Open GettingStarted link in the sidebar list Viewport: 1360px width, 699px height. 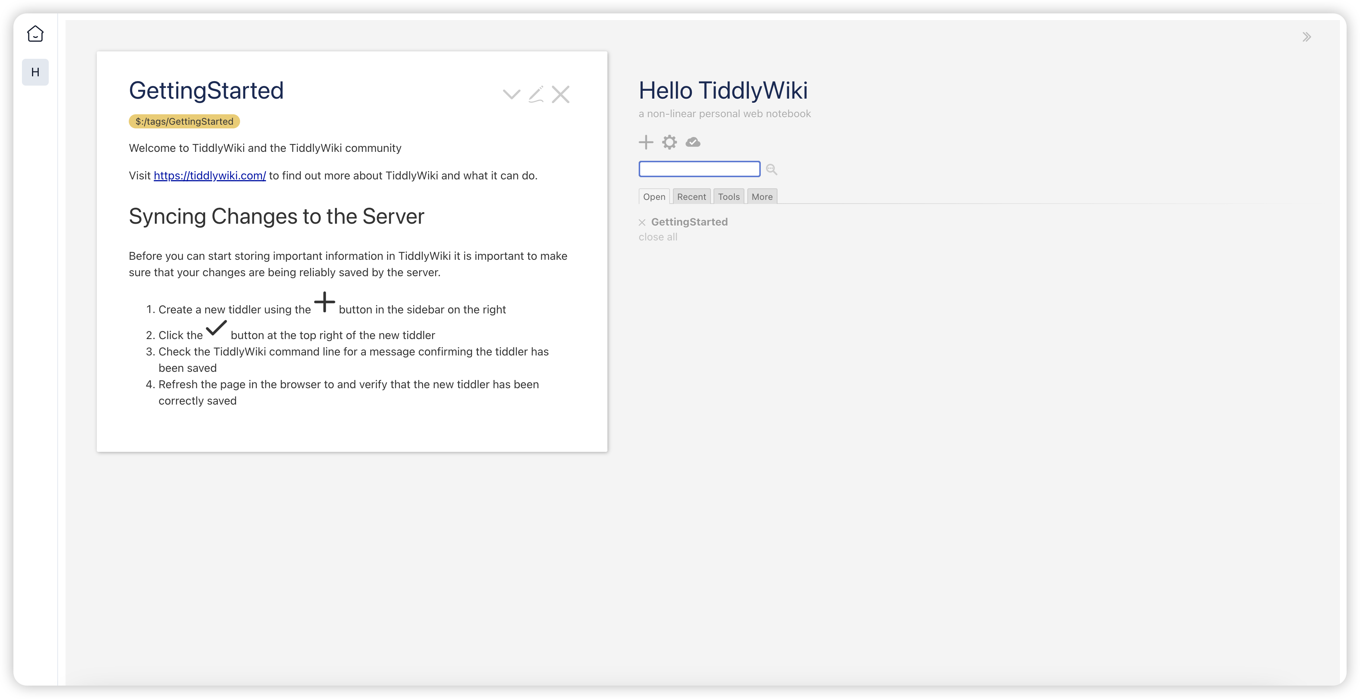(689, 222)
